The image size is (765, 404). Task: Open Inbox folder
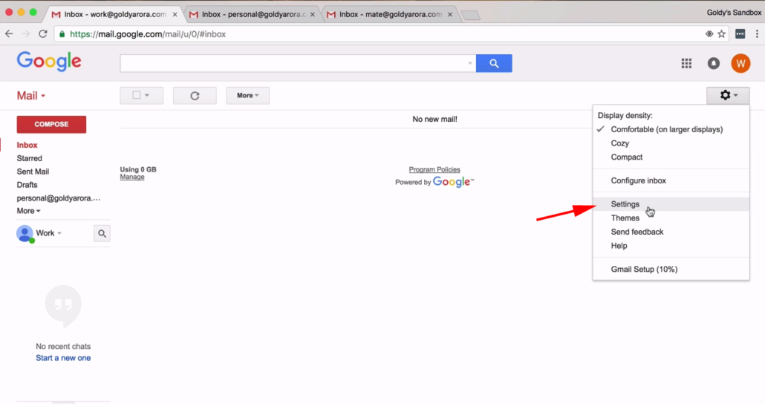coord(27,145)
